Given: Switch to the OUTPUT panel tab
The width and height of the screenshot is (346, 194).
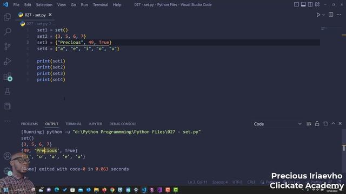Looking at the screenshot, I should point(52,124).
